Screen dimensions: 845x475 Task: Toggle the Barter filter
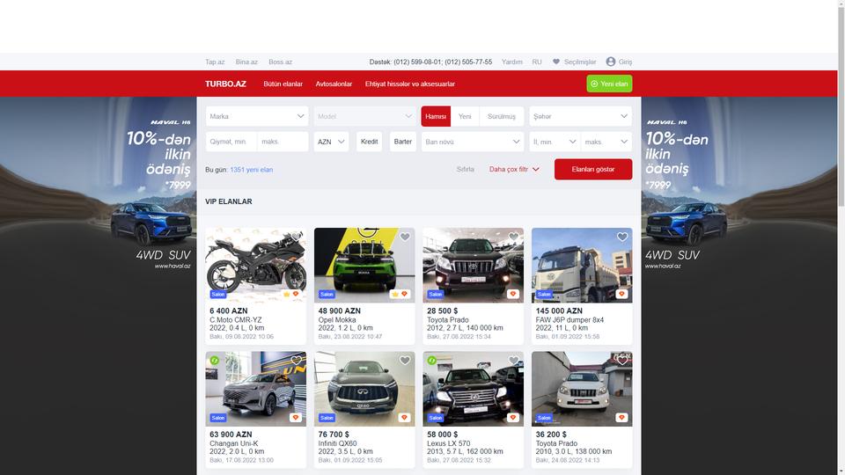click(402, 142)
